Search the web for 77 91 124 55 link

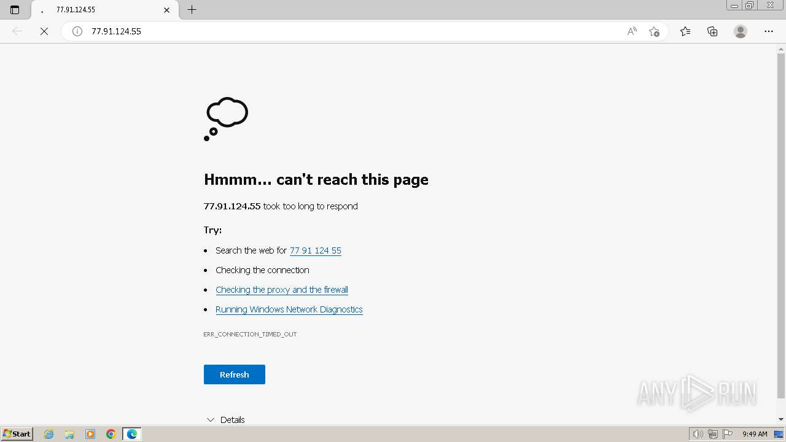tap(315, 250)
